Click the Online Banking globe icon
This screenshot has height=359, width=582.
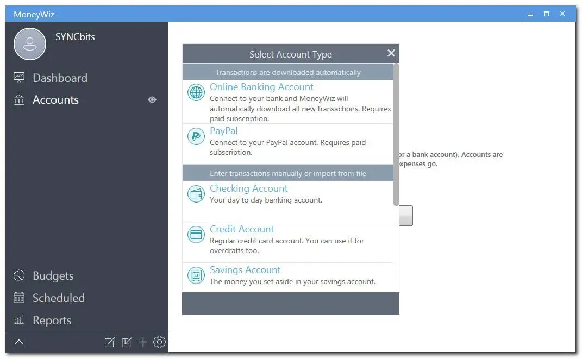click(x=196, y=92)
